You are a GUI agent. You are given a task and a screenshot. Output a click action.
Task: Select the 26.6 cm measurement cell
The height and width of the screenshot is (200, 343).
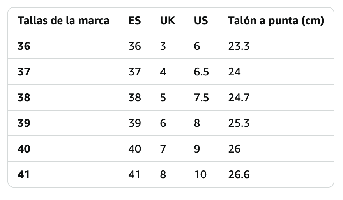click(x=239, y=175)
